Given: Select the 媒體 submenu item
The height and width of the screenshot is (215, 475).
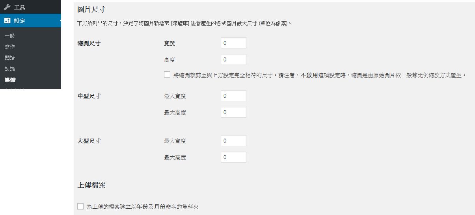Looking at the screenshot, I should (x=10, y=80).
